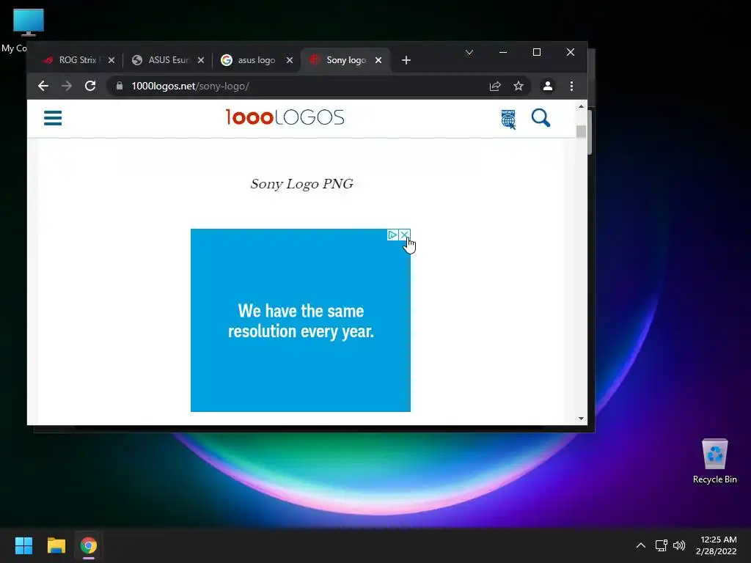The height and width of the screenshot is (563, 751).
Task: Click the page scrollbar up arrow
Action: (x=581, y=106)
